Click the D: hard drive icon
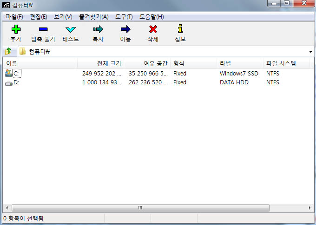This screenshot has height=225, width=316. (9, 83)
